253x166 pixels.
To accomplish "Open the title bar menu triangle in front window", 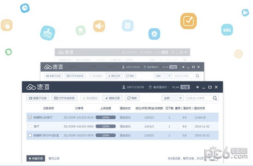I will tap(197, 87).
